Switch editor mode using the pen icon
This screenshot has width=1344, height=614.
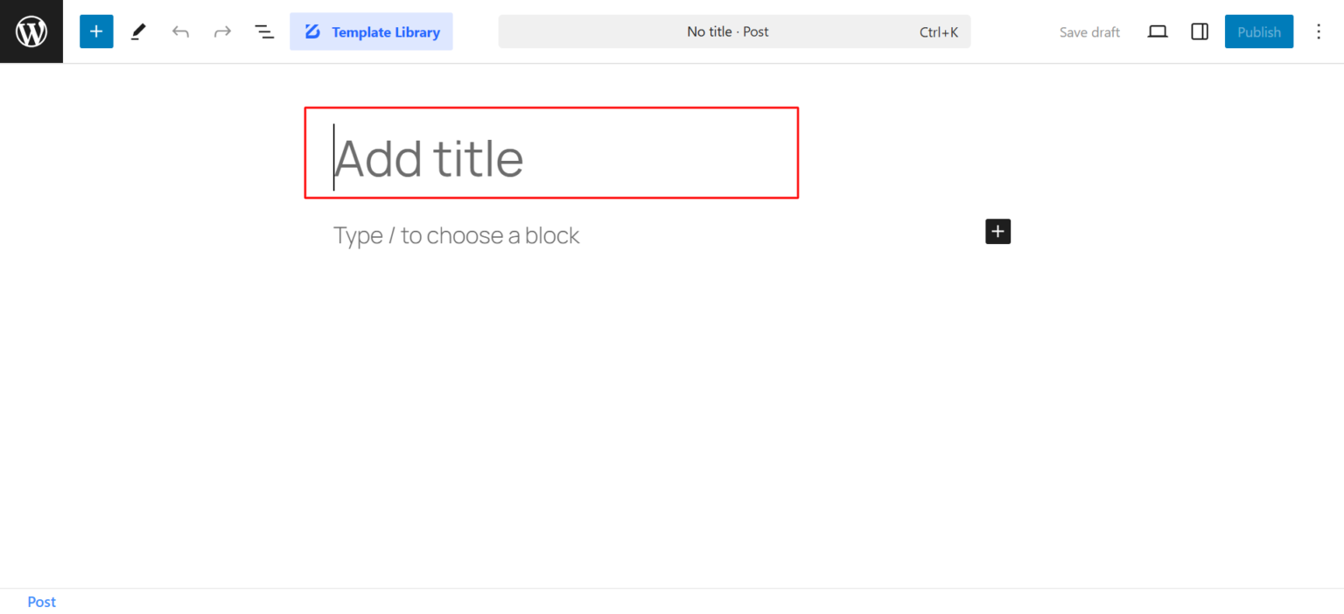[x=138, y=31]
